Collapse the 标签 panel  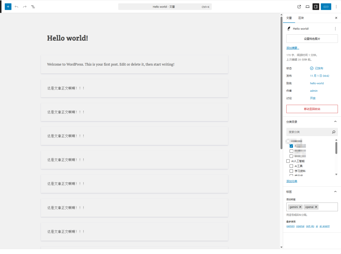point(335,192)
